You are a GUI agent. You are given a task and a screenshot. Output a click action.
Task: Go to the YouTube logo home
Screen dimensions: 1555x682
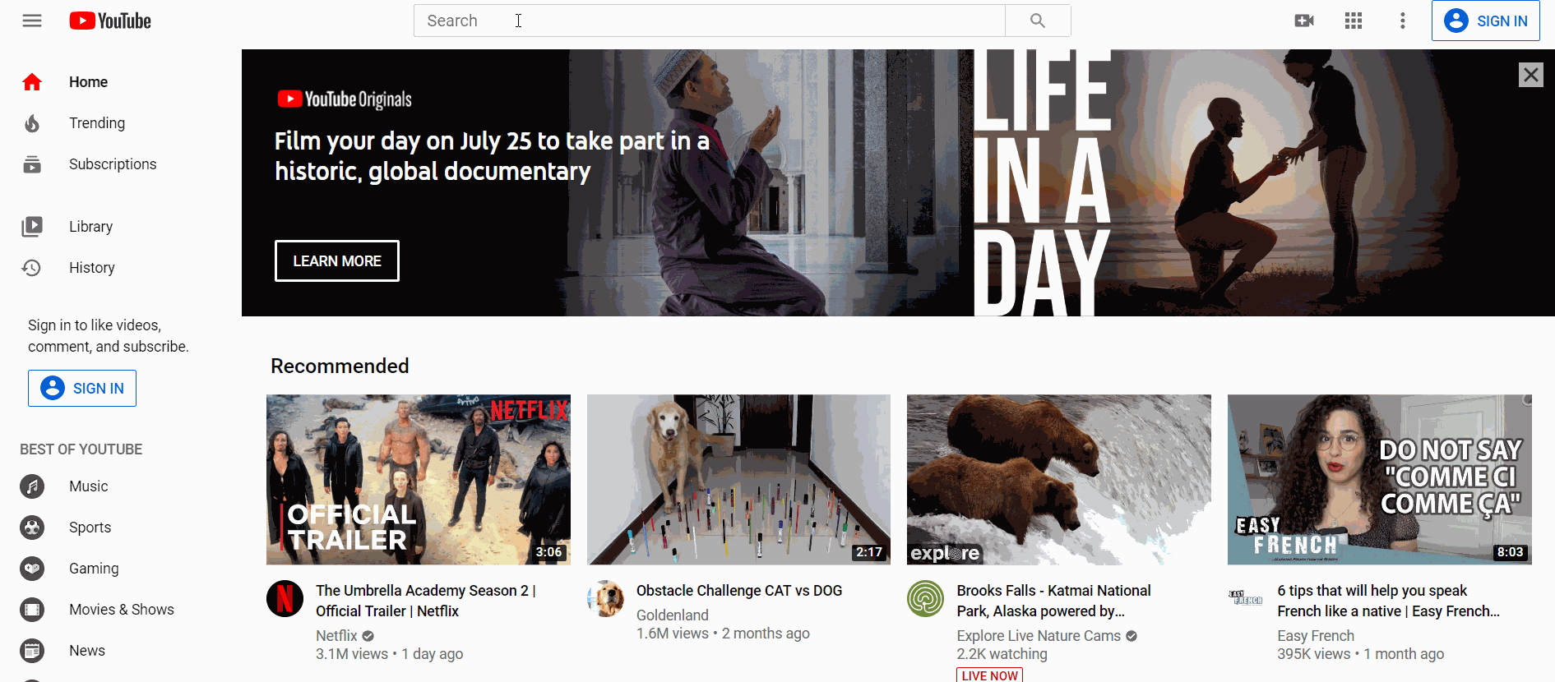110,21
